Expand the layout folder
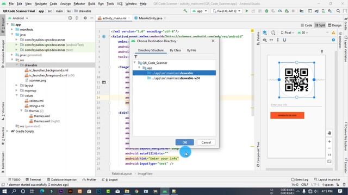 click(16, 86)
